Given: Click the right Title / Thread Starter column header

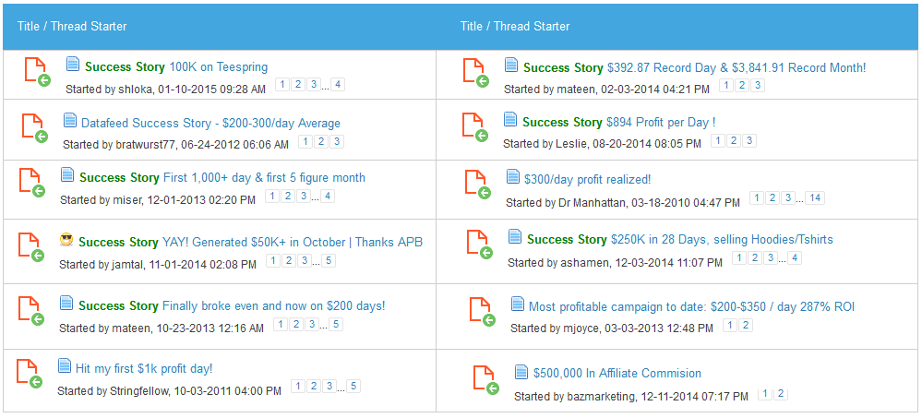Looking at the screenshot, I should point(515,27).
